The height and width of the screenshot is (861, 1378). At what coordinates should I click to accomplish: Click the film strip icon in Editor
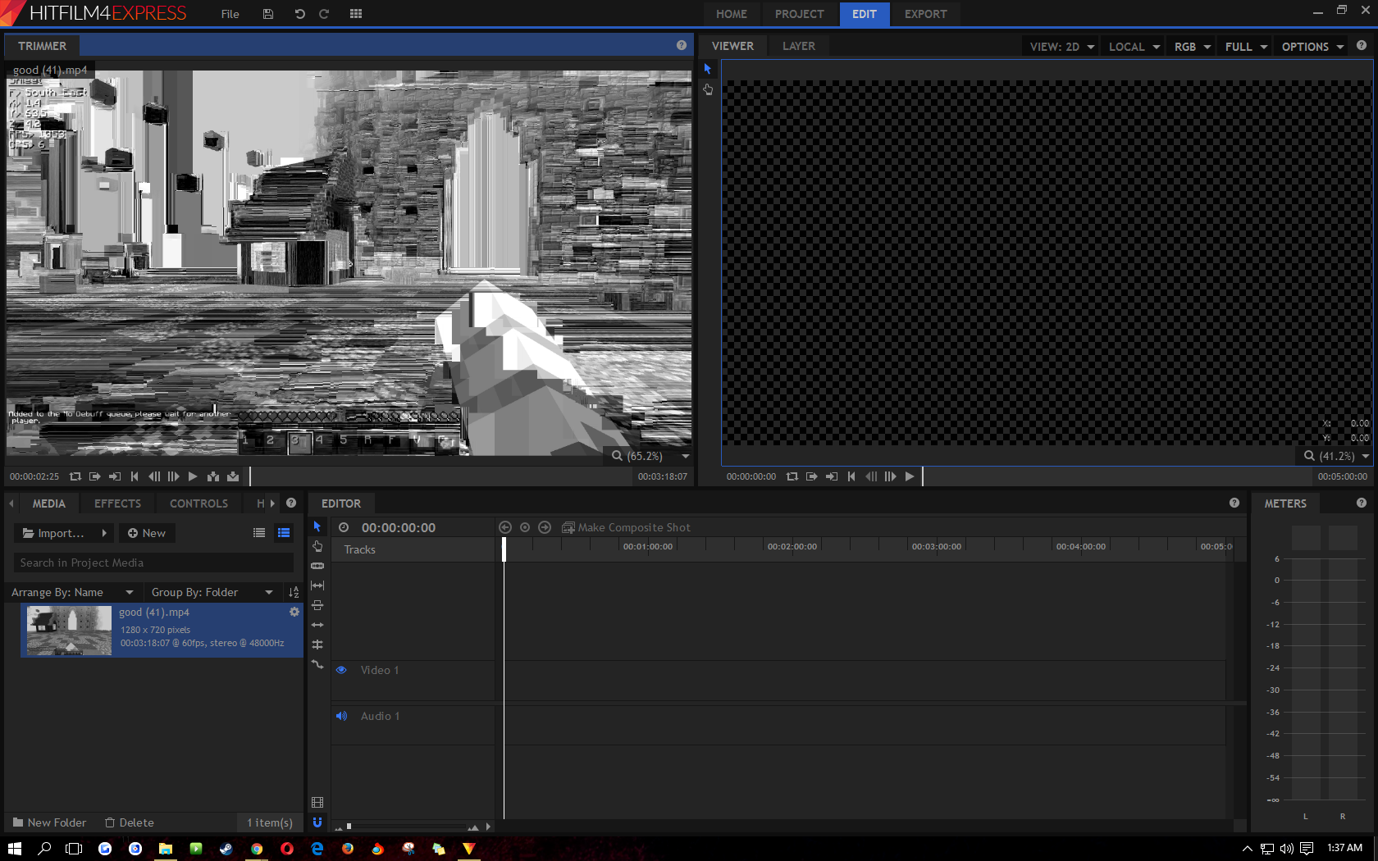coord(317,802)
